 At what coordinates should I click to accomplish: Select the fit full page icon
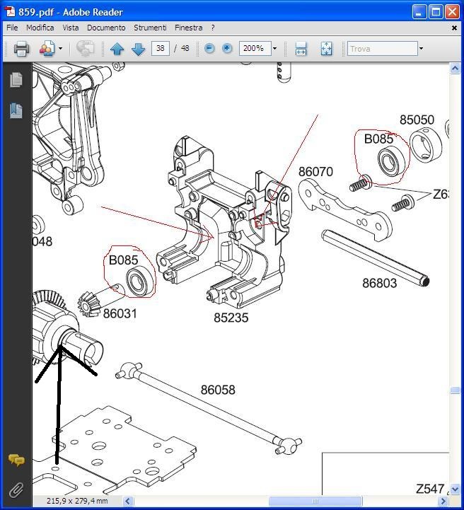pyautogui.click(x=326, y=49)
